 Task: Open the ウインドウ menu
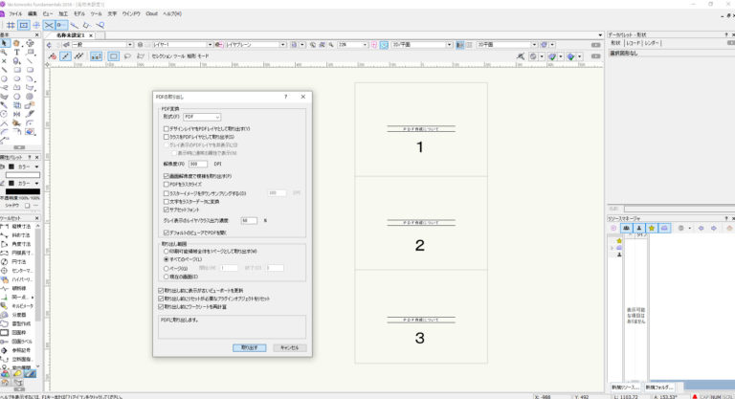coord(131,13)
